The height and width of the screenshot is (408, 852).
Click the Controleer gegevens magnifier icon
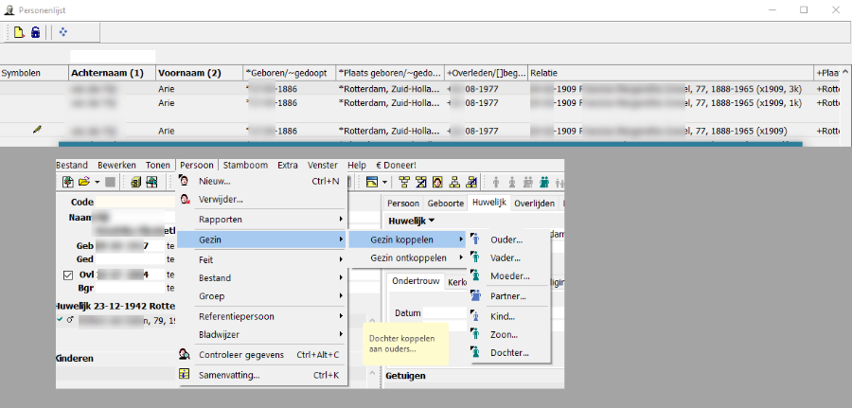pyautogui.click(x=186, y=355)
